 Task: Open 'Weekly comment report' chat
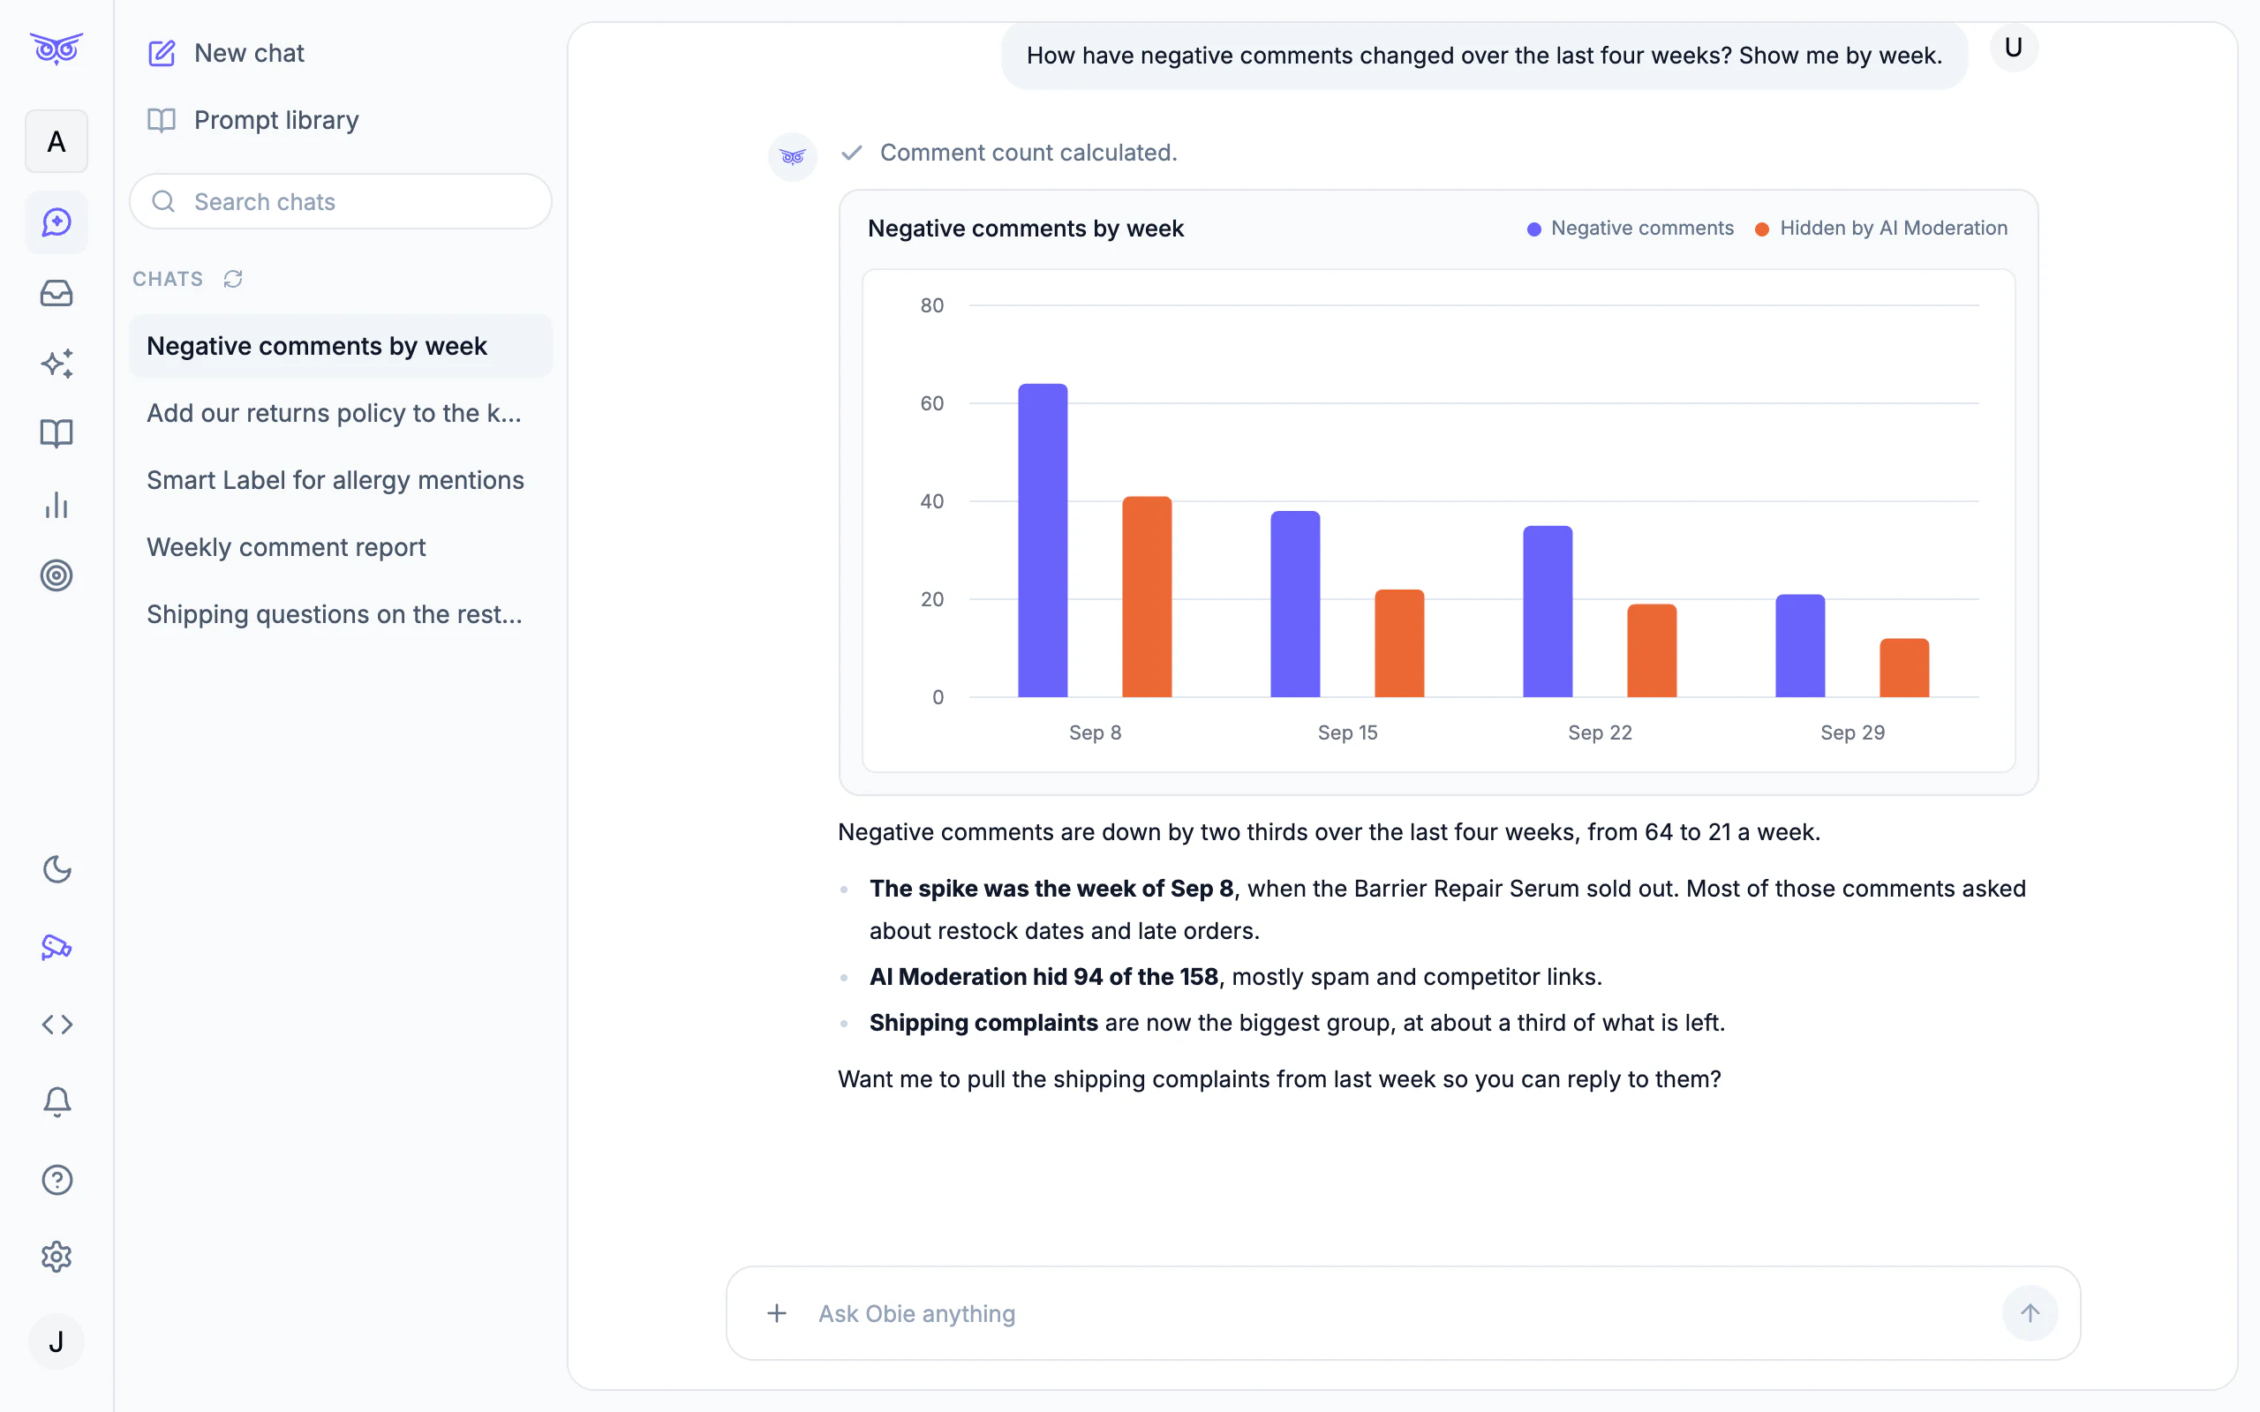[341, 547]
